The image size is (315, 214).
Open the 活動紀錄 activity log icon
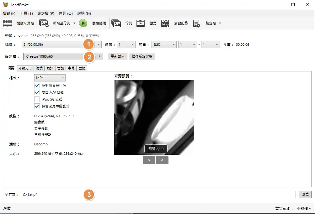coord(165,23)
